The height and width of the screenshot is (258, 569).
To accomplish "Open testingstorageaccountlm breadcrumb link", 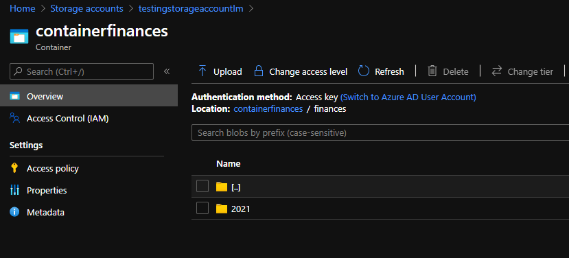I will point(191,8).
